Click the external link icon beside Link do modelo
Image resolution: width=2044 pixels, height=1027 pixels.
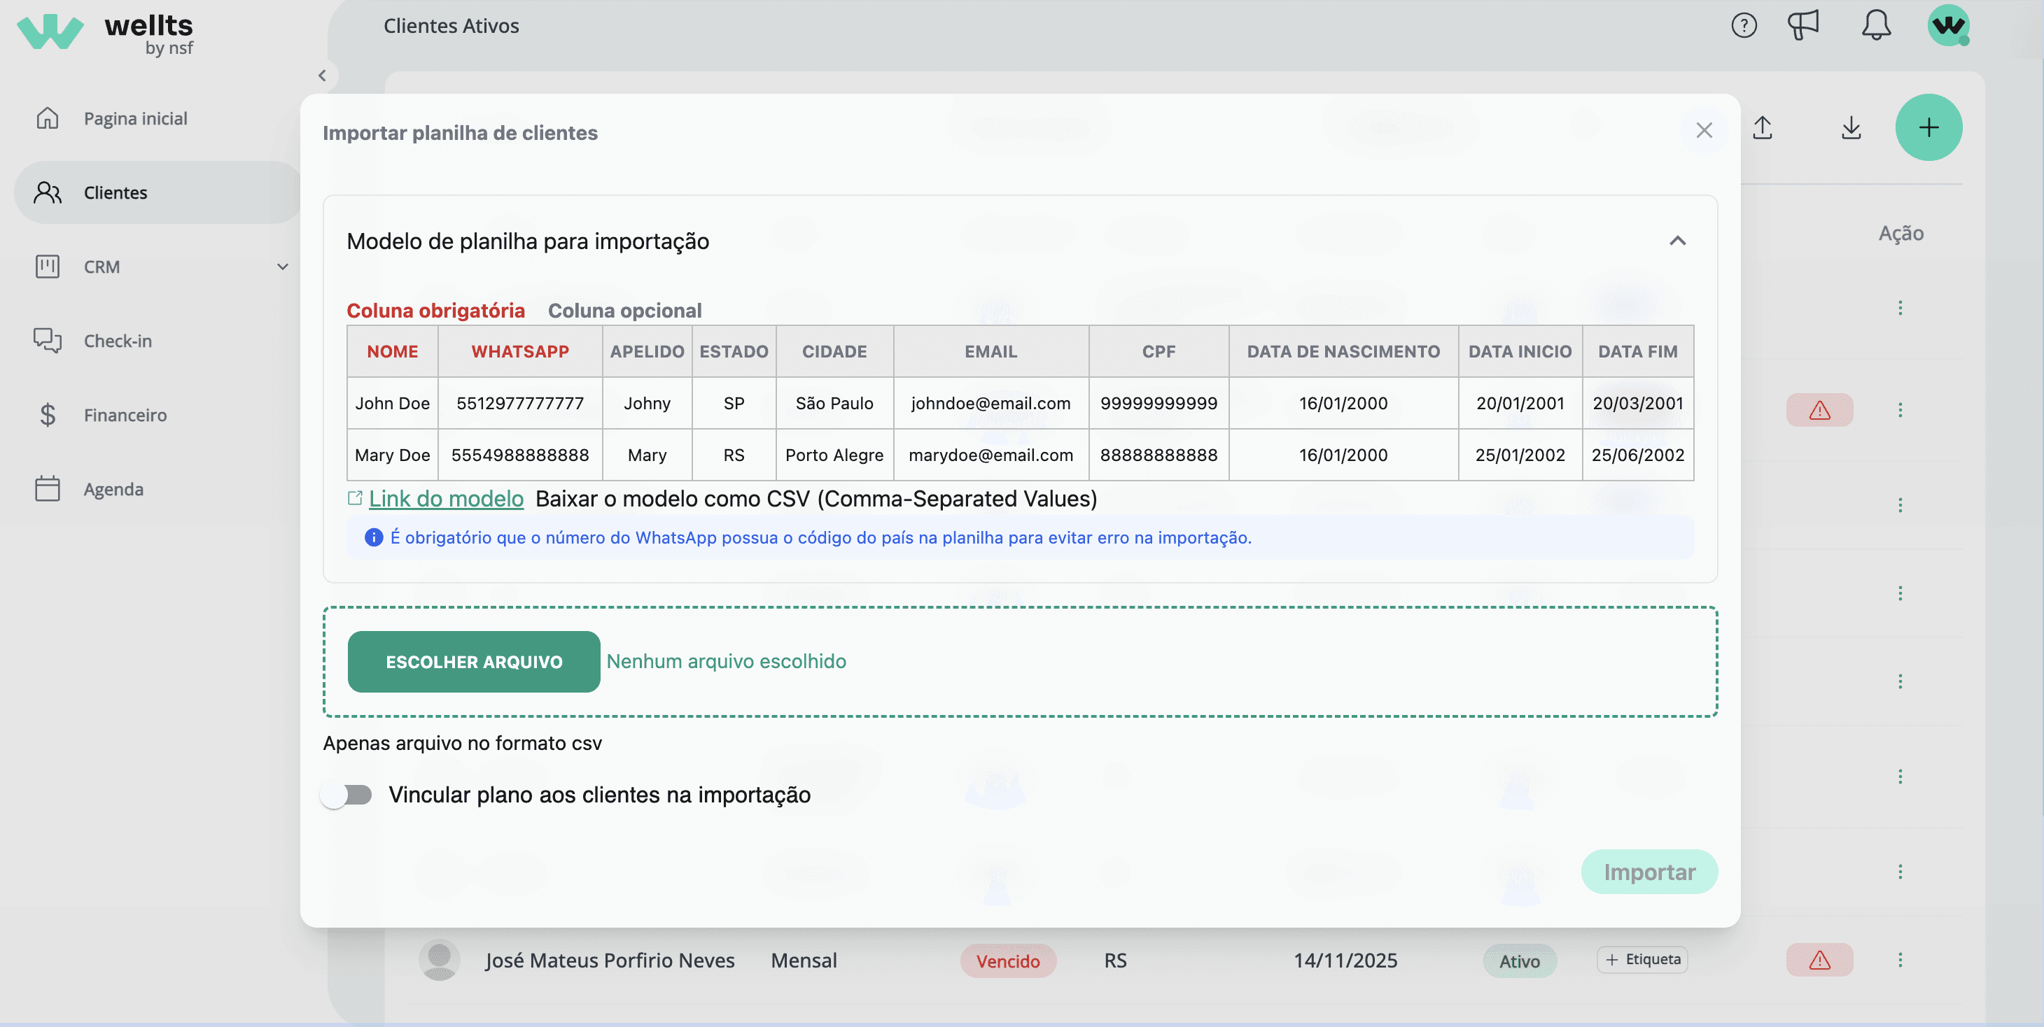click(355, 498)
